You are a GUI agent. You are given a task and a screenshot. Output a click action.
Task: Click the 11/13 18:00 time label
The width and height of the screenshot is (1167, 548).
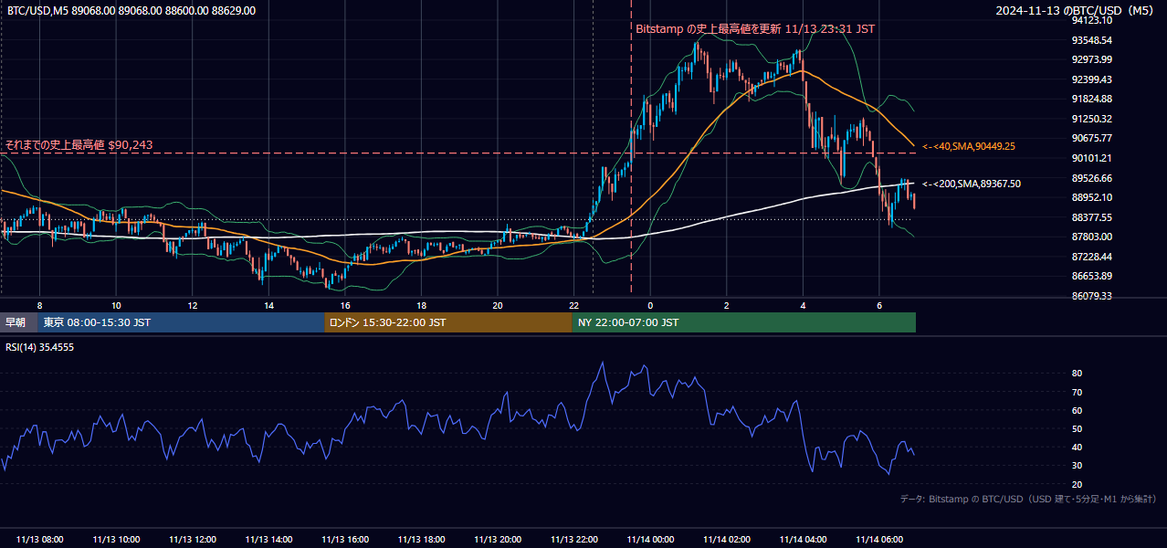click(421, 540)
